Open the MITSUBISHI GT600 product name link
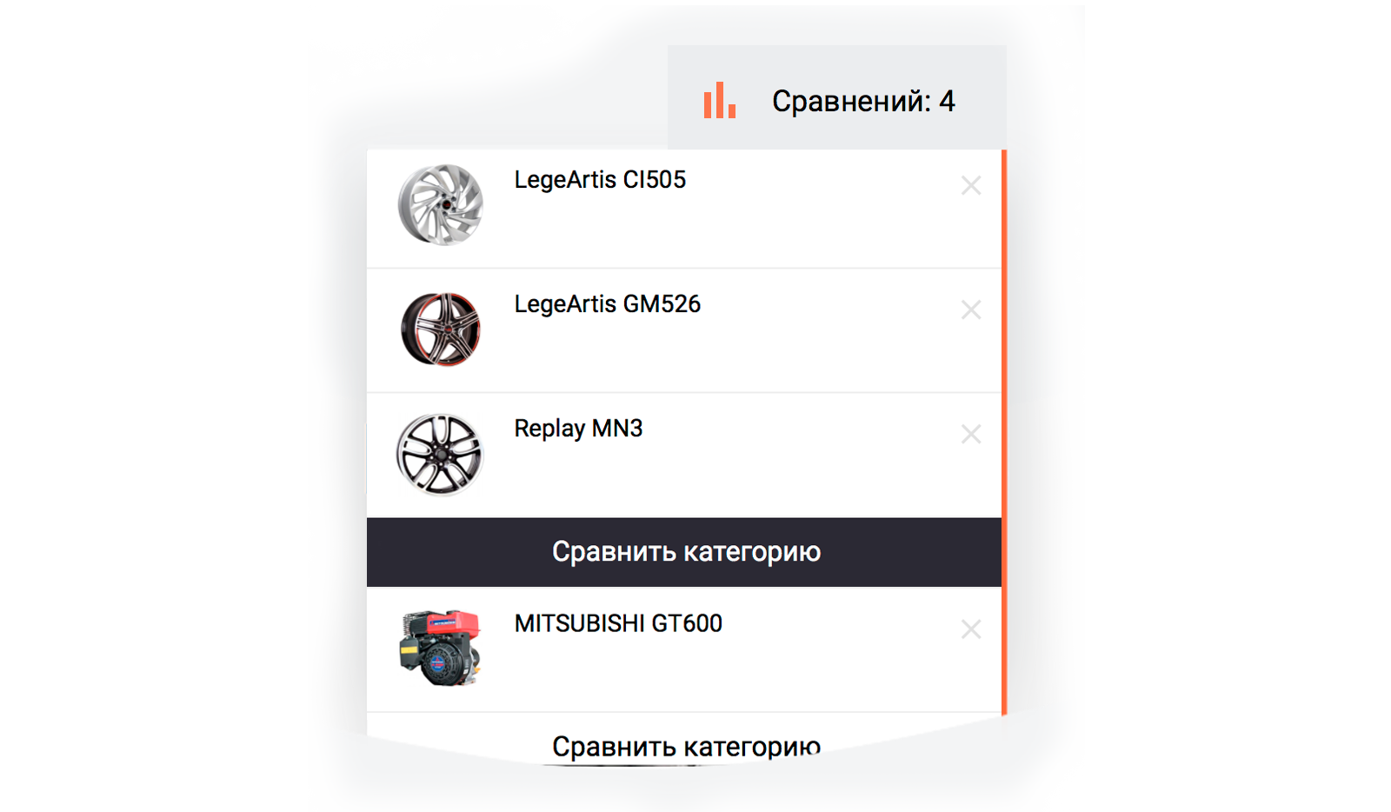 click(x=618, y=623)
